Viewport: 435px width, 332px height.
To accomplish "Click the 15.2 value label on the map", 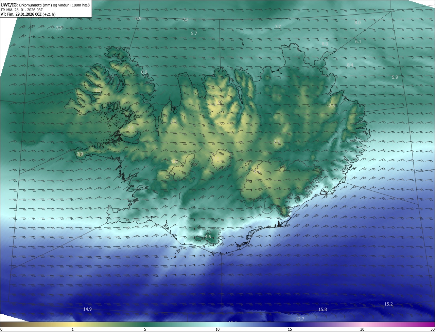I will coord(388,304).
